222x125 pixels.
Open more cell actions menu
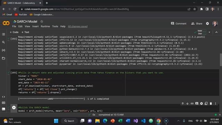coord(215,103)
